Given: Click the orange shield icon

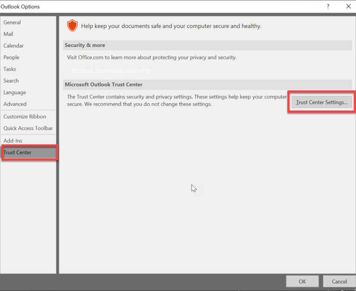Looking at the screenshot, I should coord(72,25).
